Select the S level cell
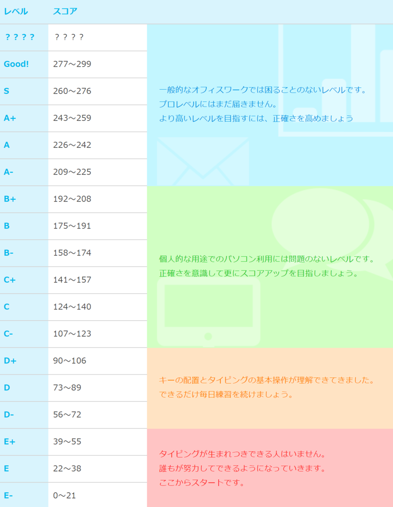This screenshot has width=393, height=507. click(24, 92)
